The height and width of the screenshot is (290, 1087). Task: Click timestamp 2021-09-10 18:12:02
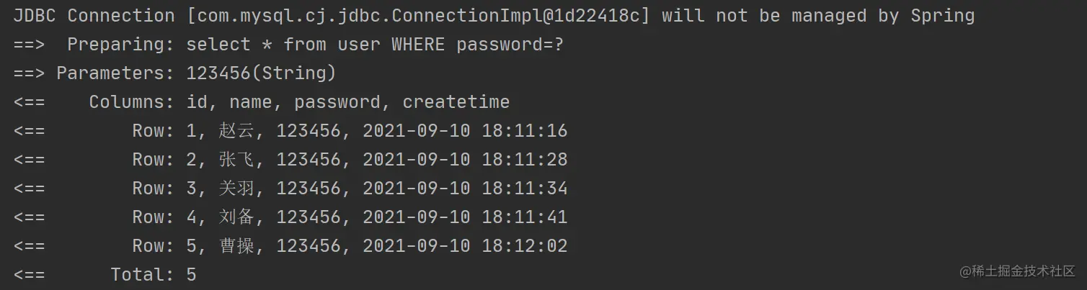(x=465, y=246)
